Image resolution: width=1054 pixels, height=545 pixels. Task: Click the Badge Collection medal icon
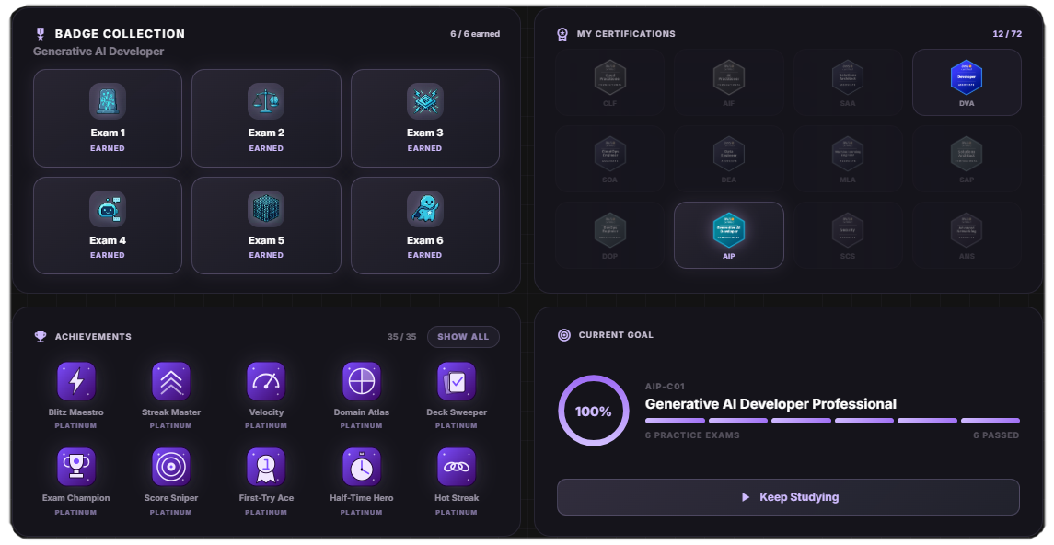pyautogui.click(x=41, y=33)
